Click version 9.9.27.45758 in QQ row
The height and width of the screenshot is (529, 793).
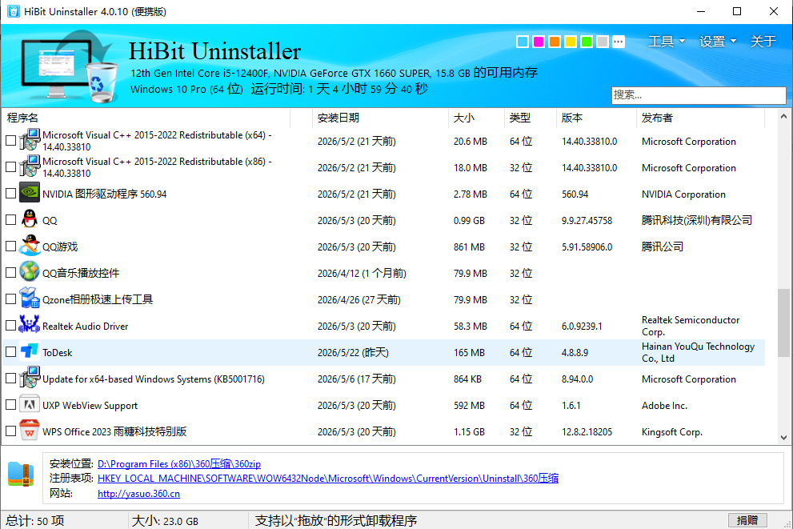pos(587,221)
